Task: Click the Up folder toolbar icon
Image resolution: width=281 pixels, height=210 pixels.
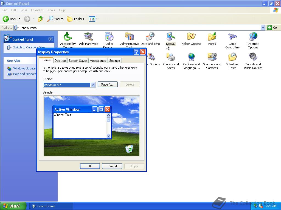Action: (x=40, y=19)
